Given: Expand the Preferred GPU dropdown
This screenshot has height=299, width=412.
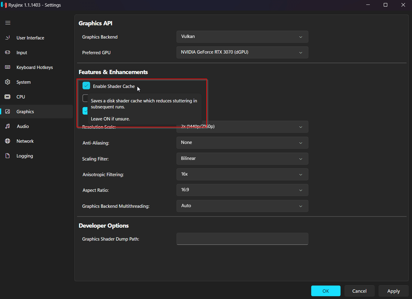Looking at the screenshot, I should click(242, 52).
